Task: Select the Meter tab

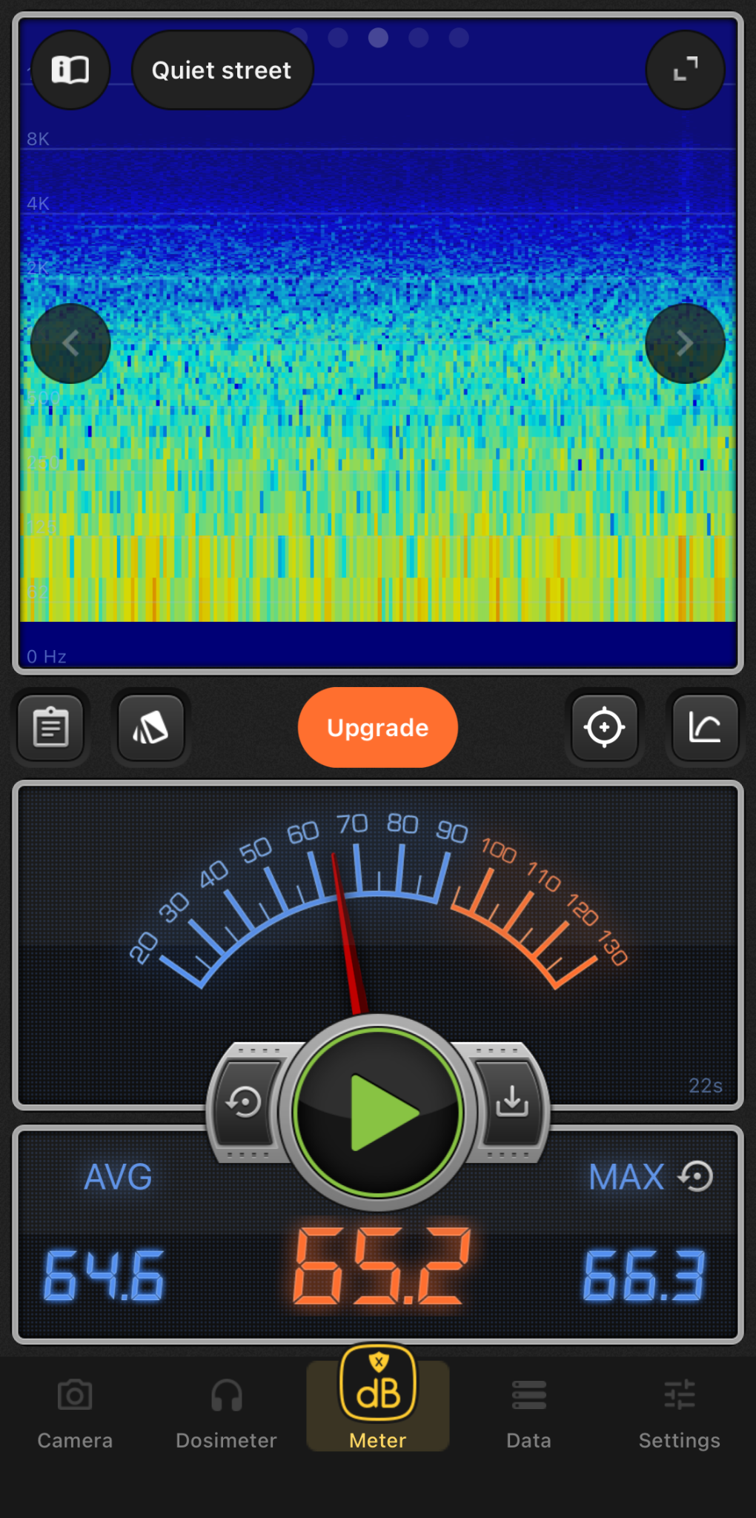Action: (378, 1402)
